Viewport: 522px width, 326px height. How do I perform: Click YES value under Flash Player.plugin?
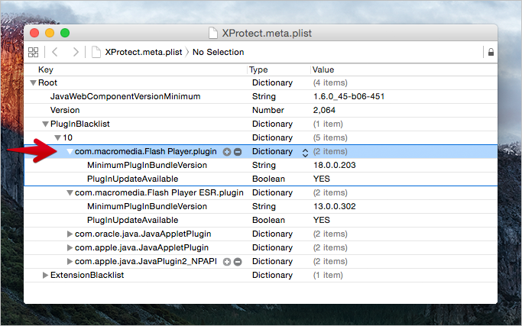pyautogui.click(x=321, y=179)
